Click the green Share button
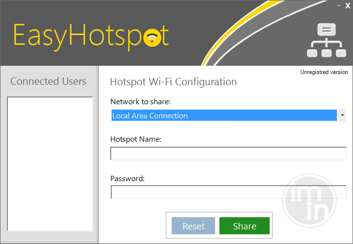This screenshot has height=244, width=353. pos(244,226)
